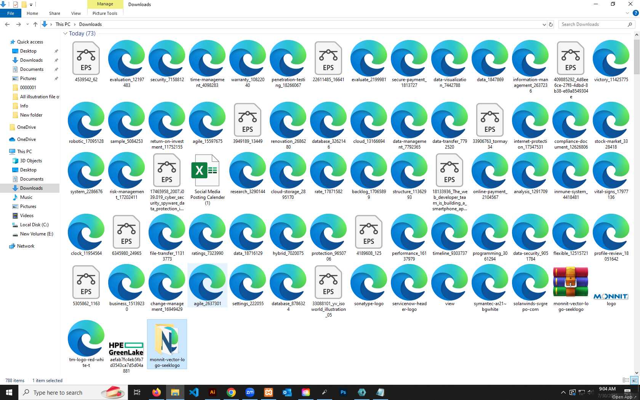The image size is (640, 400).
Task: Click This PC in the address breadcrumb
Action: [63, 24]
